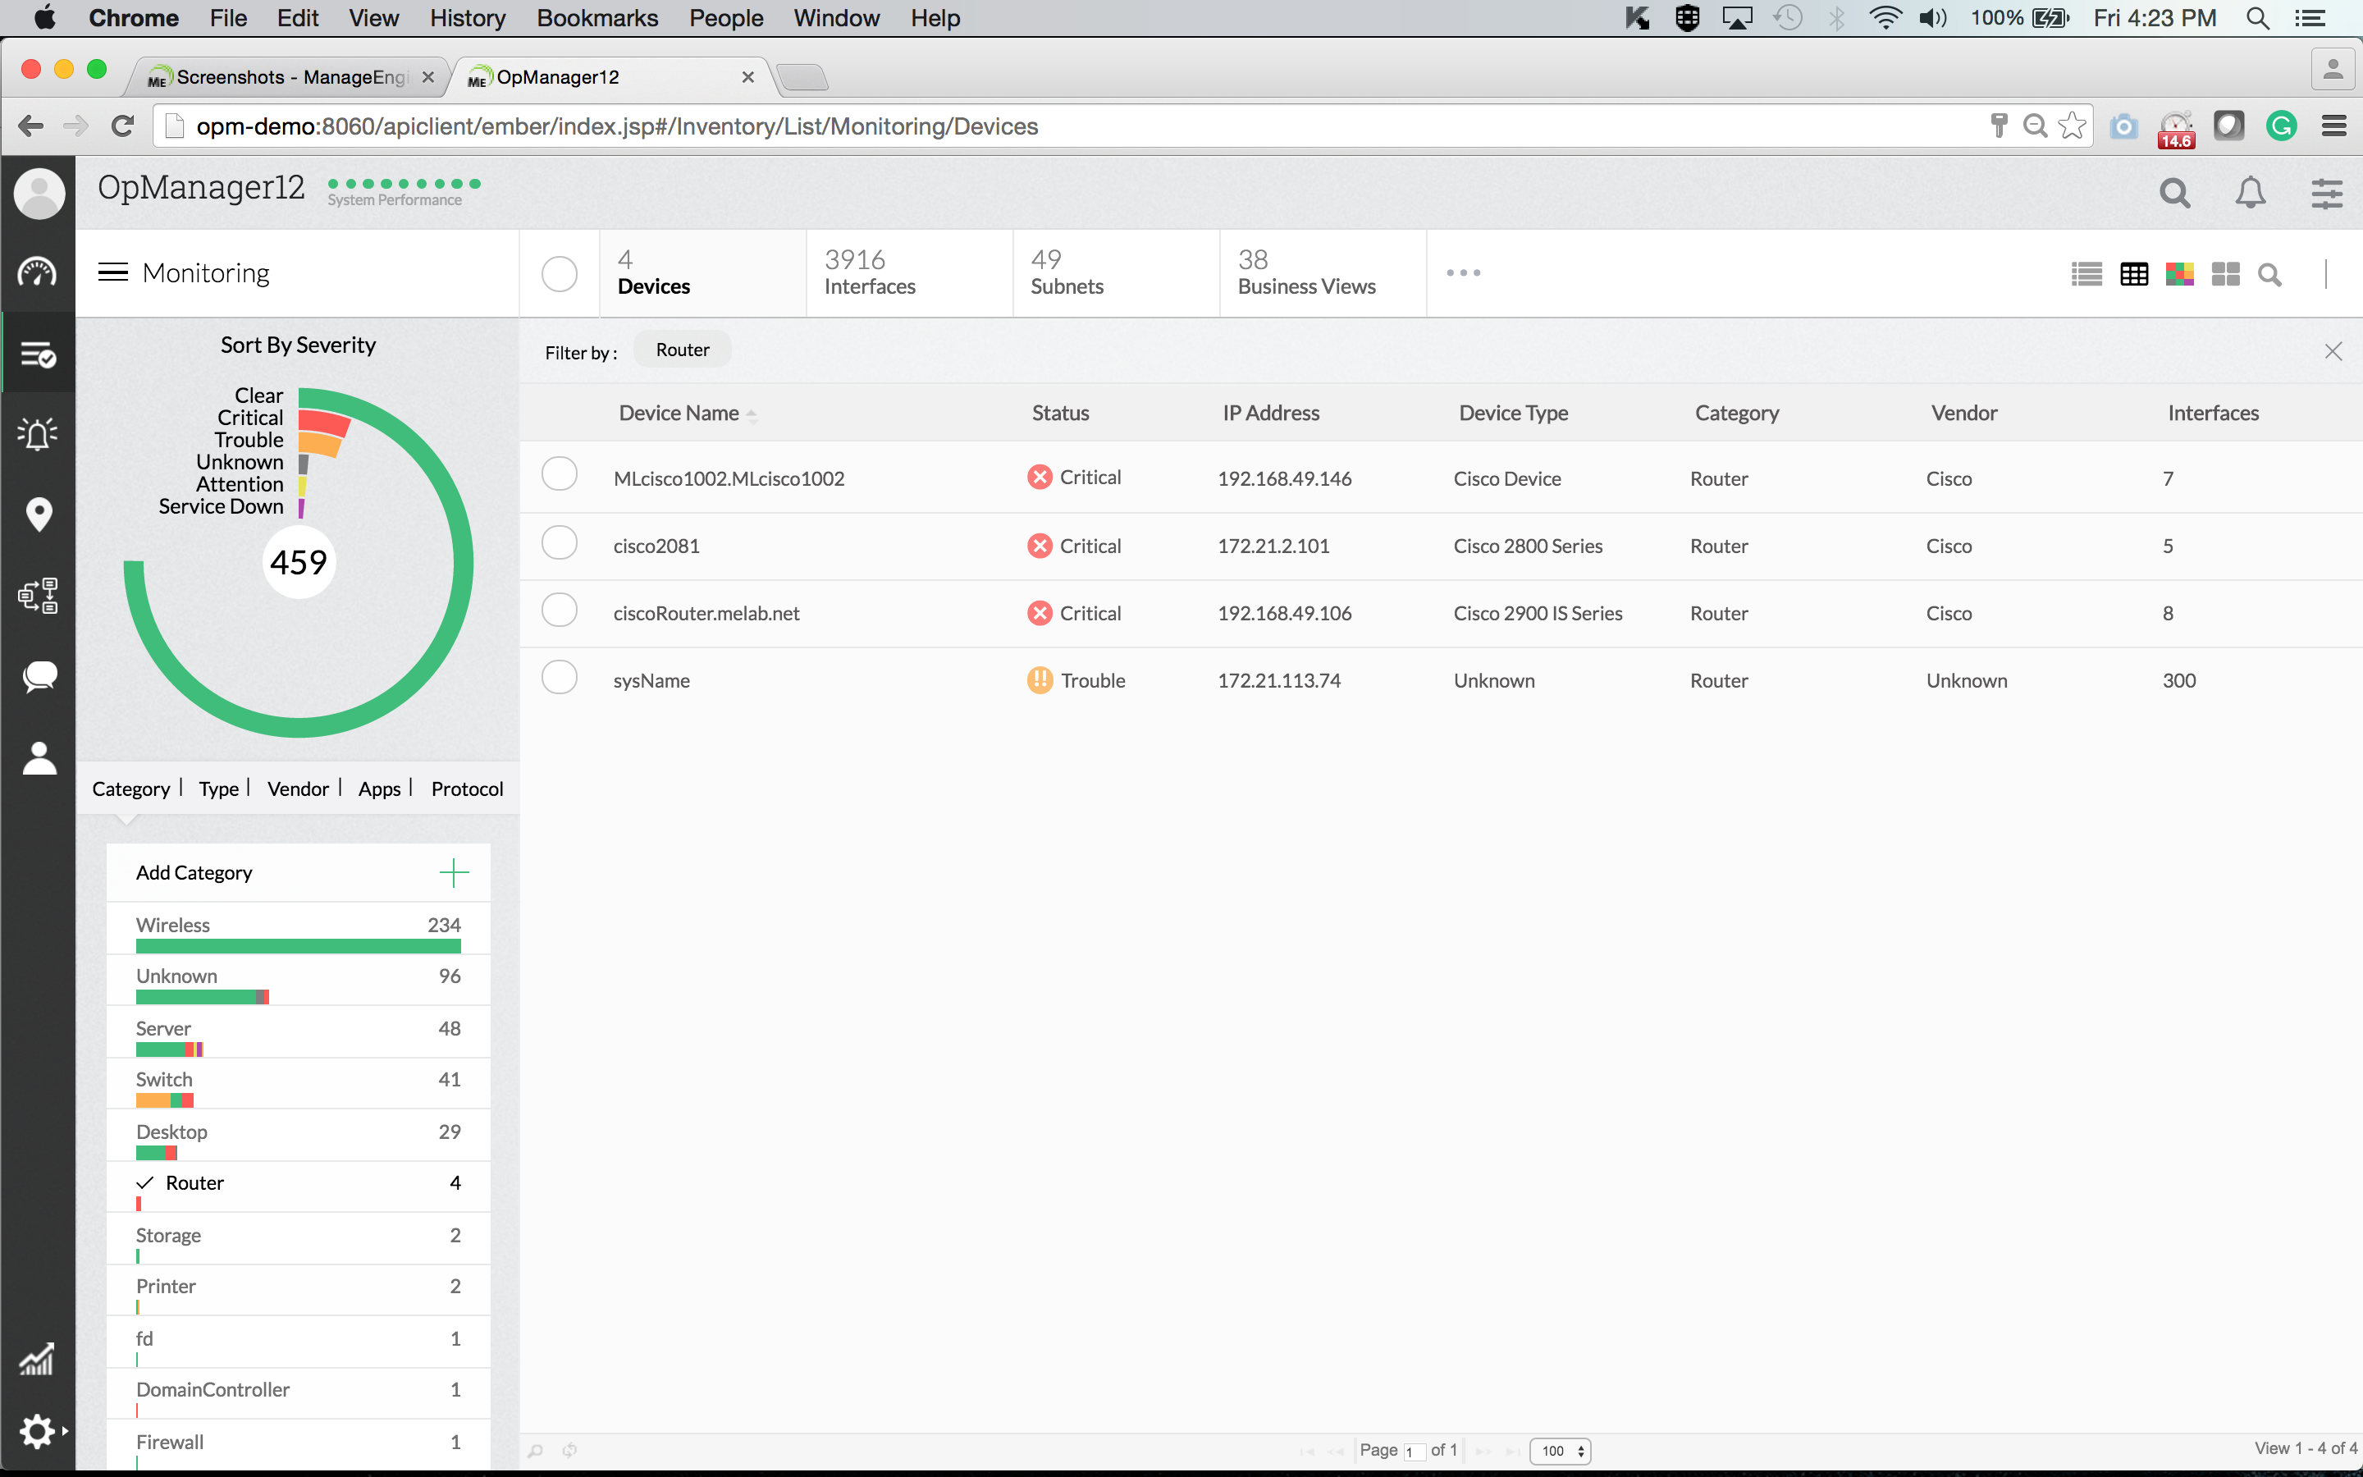This screenshot has width=2363, height=1477.
Task: Select the sysName device checkbox
Action: 560,678
